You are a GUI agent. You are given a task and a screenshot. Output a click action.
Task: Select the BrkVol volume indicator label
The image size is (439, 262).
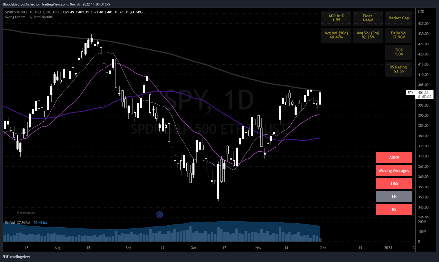(x=10, y=223)
